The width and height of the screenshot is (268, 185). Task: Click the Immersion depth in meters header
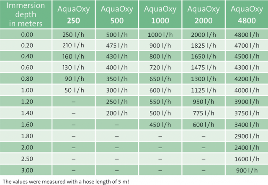(26, 15)
